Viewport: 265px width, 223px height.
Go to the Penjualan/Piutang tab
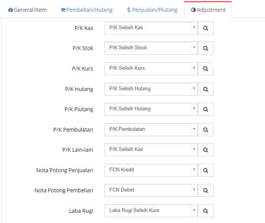click(x=152, y=10)
